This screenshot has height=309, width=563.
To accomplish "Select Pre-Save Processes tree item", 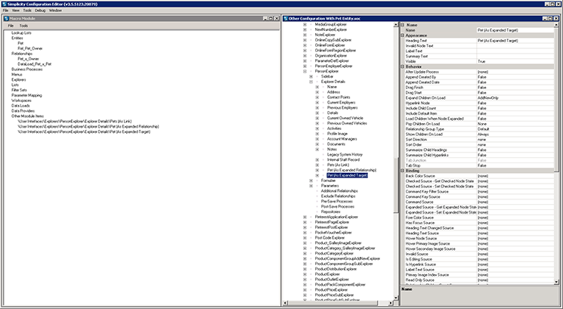I will pyautogui.click(x=338, y=201).
